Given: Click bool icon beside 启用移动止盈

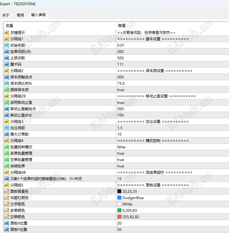Looking at the screenshot, I should 7,103.
